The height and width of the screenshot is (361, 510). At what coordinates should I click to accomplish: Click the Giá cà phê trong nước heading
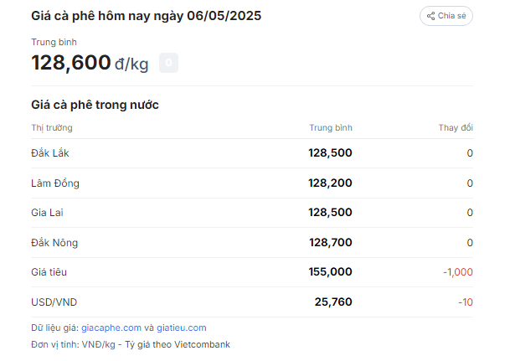[x=95, y=105]
